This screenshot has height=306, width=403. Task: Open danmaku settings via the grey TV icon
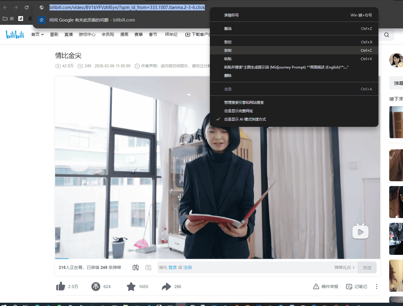[x=148, y=267]
